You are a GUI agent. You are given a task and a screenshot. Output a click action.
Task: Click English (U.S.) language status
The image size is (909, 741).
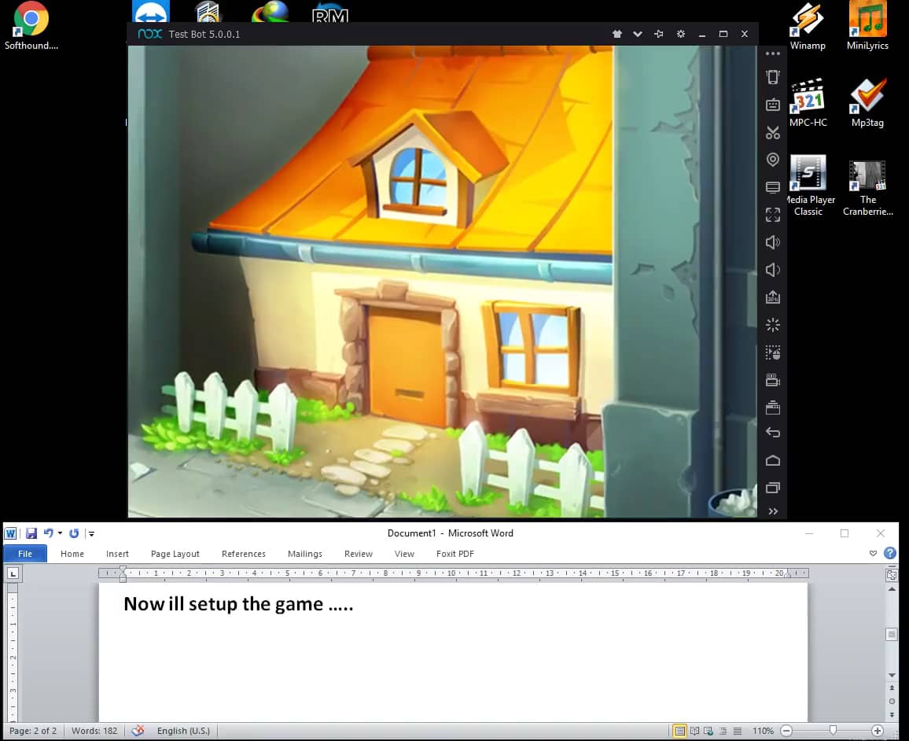coord(183,731)
